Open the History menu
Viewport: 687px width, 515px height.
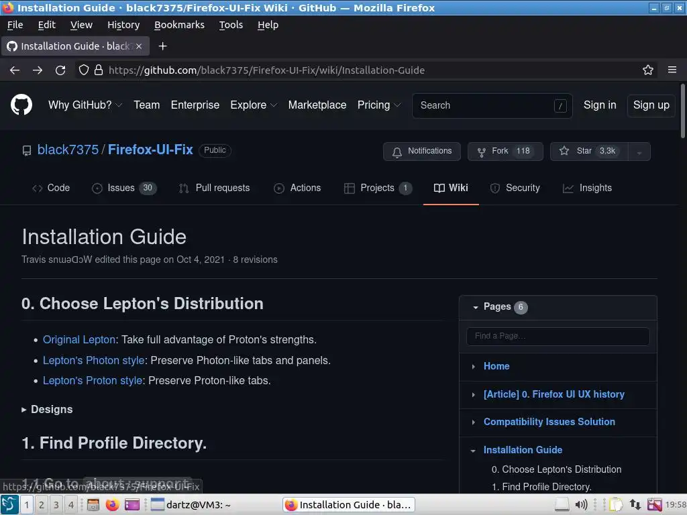123,25
